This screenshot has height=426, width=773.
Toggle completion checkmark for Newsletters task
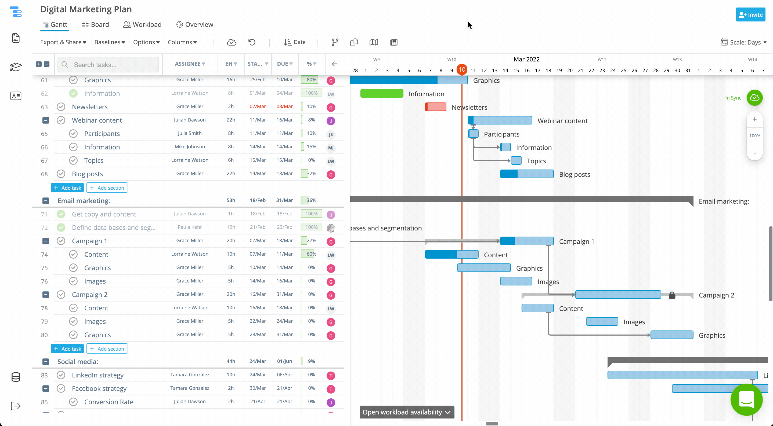tap(61, 107)
